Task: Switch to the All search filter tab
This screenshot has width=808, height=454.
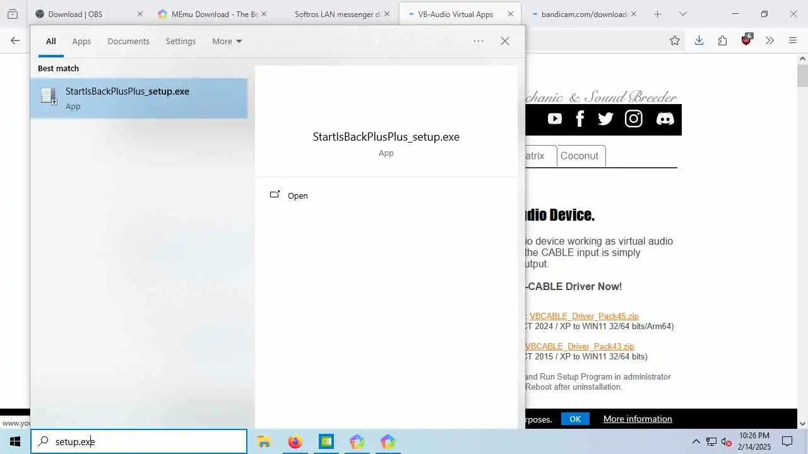Action: 51,41
